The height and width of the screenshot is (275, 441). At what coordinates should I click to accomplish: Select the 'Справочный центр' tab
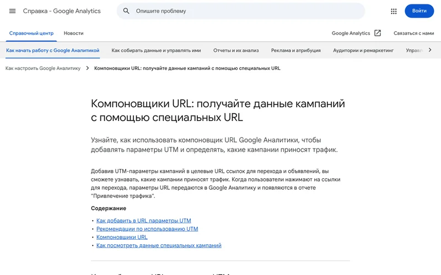click(31, 33)
